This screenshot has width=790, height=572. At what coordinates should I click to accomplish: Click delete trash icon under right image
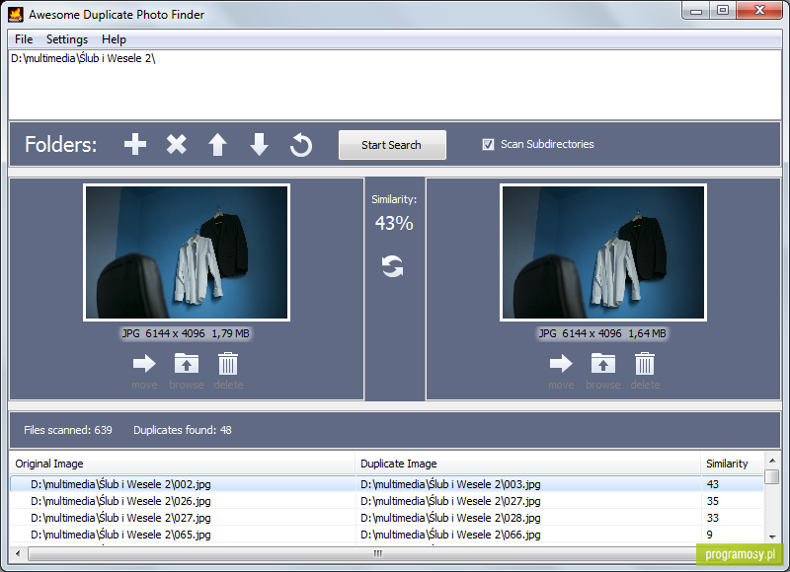pos(645,363)
